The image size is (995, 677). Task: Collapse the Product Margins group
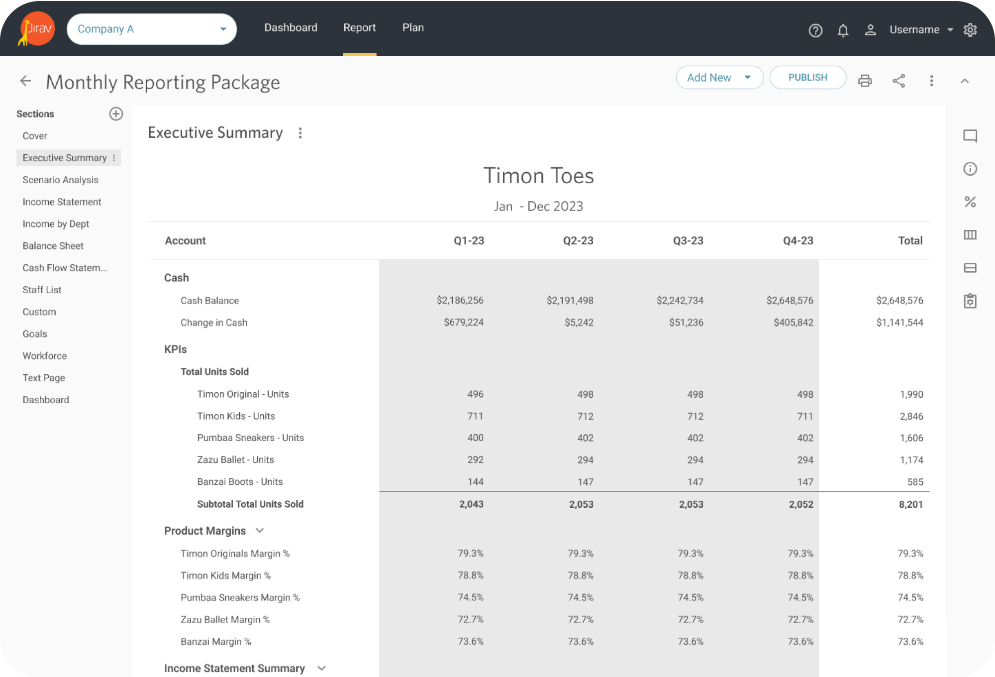(x=260, y=531)
